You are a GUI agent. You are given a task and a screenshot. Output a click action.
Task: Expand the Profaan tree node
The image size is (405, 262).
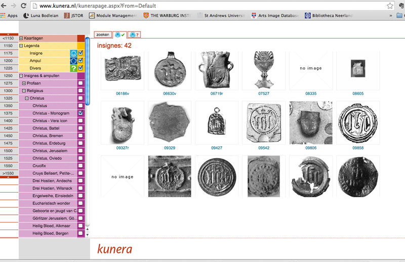(x=24, y=83)
